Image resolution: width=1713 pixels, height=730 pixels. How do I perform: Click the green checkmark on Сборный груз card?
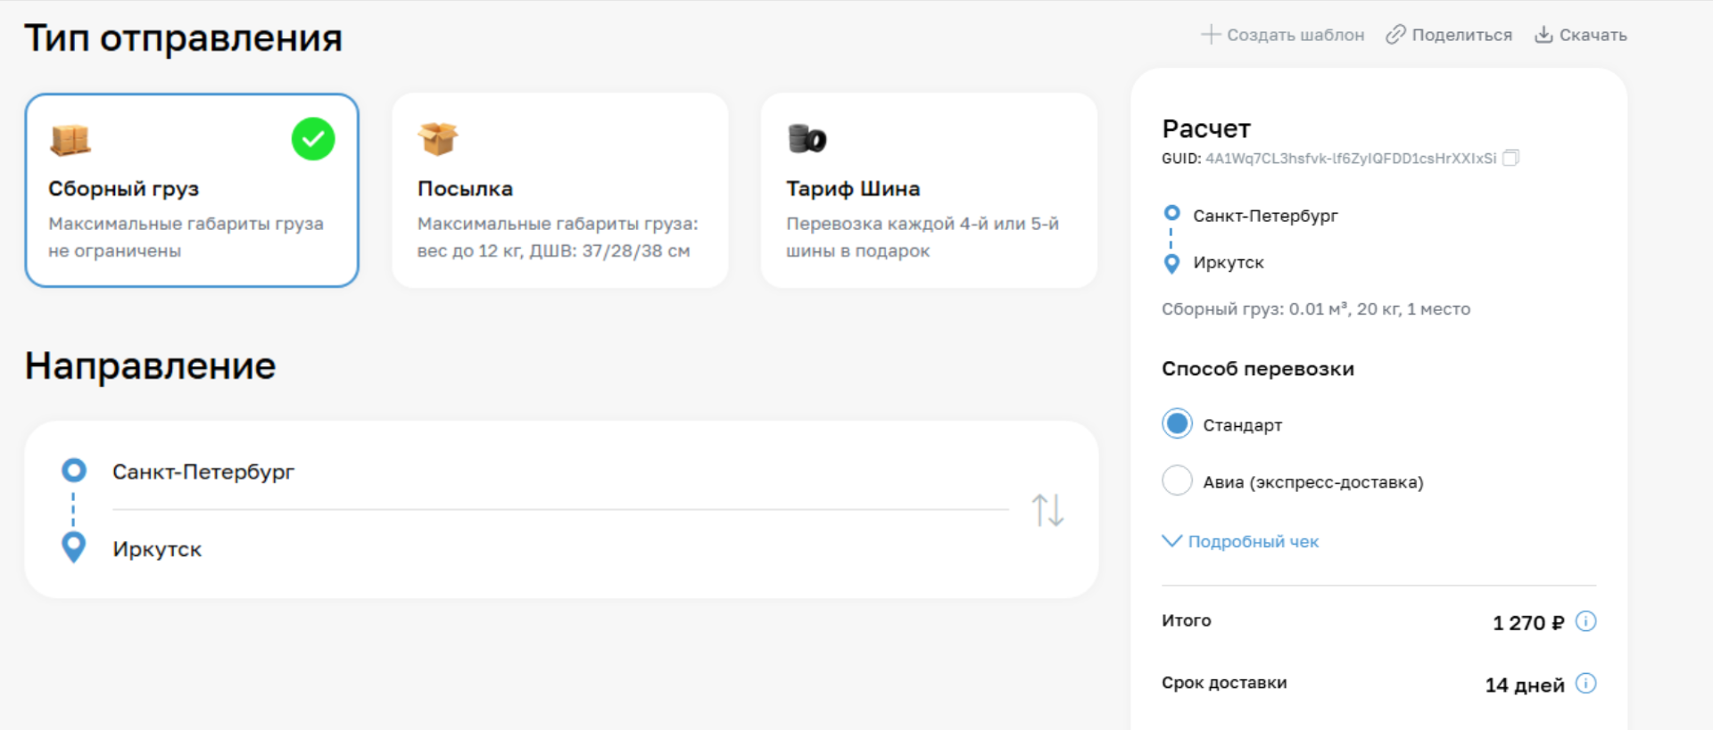pyautogui.click(x=313, y=139)
